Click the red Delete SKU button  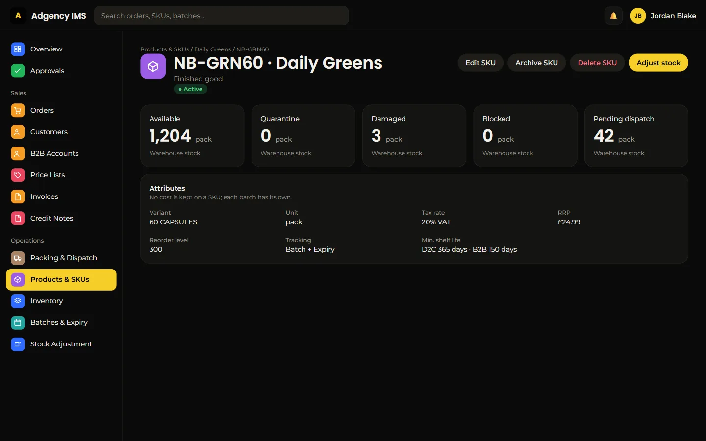(597, 63)
